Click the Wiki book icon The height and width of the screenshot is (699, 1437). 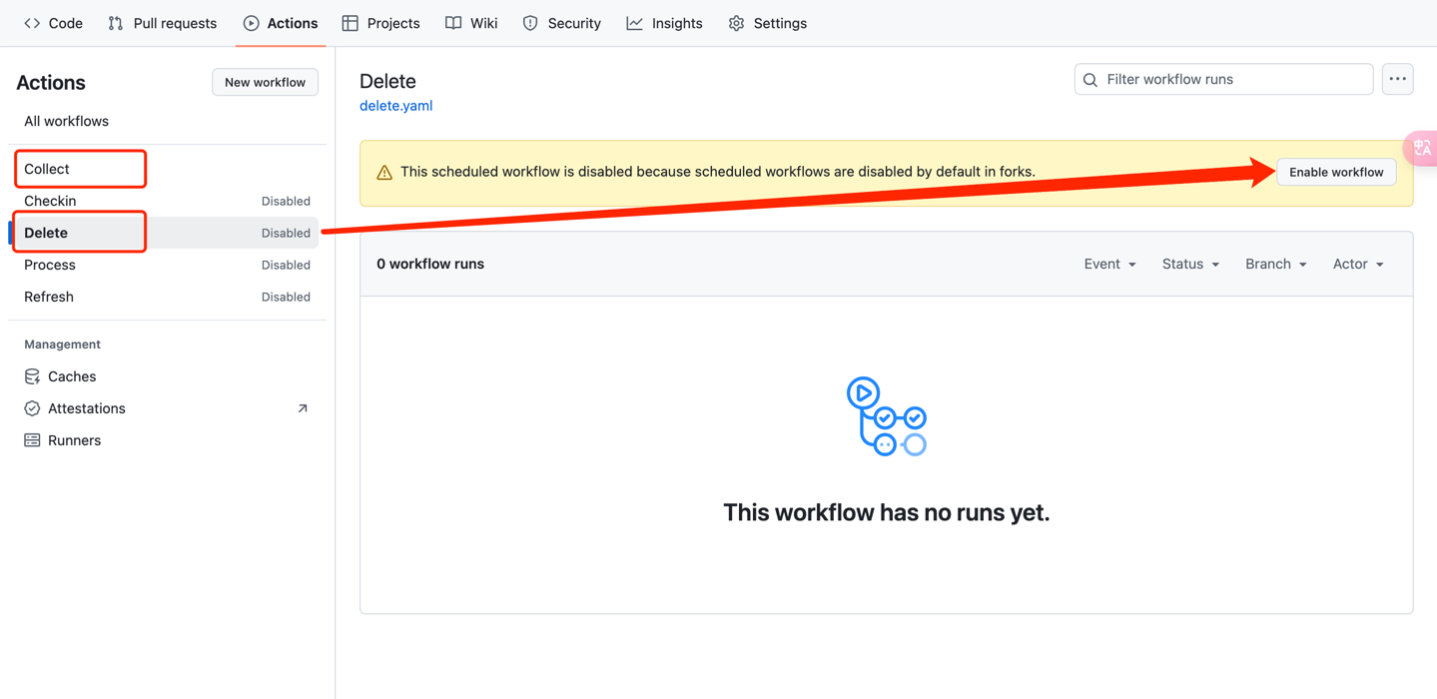453,23
